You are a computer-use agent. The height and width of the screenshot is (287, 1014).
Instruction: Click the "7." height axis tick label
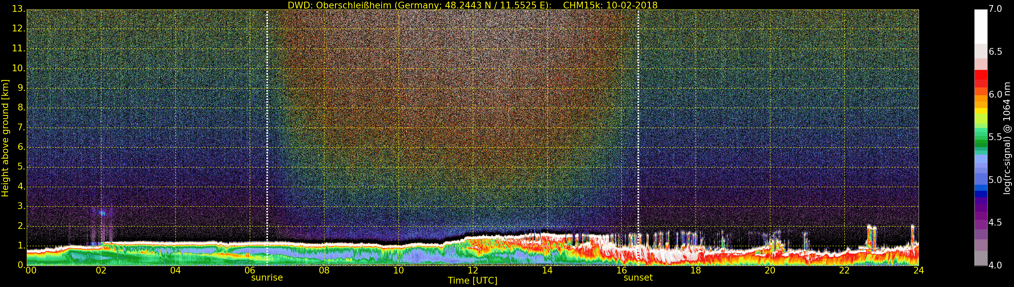click(x=21, y=128)
